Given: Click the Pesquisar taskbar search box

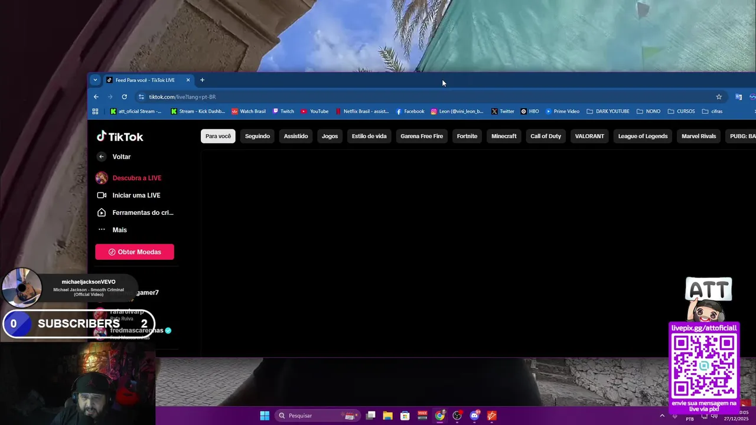Looking at the screenshot, I should [318, 416].
